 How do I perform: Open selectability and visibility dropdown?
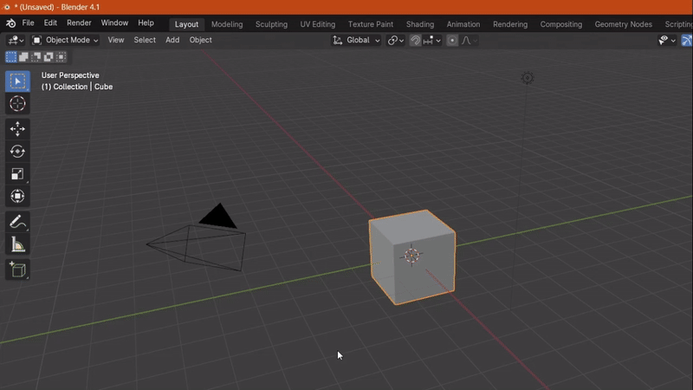[667, 40]
